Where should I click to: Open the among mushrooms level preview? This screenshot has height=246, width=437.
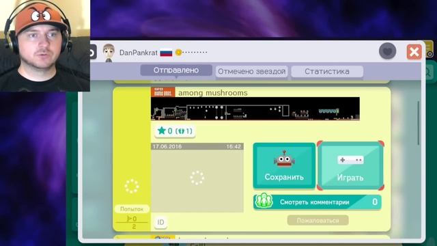pos(255,109)
